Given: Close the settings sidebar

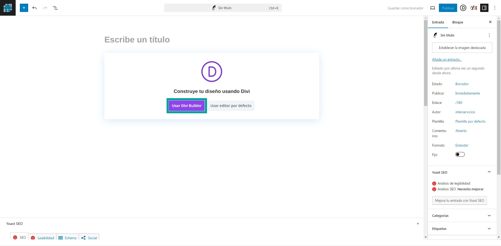Looking at the screenshot, I should [x=490, y=22].
